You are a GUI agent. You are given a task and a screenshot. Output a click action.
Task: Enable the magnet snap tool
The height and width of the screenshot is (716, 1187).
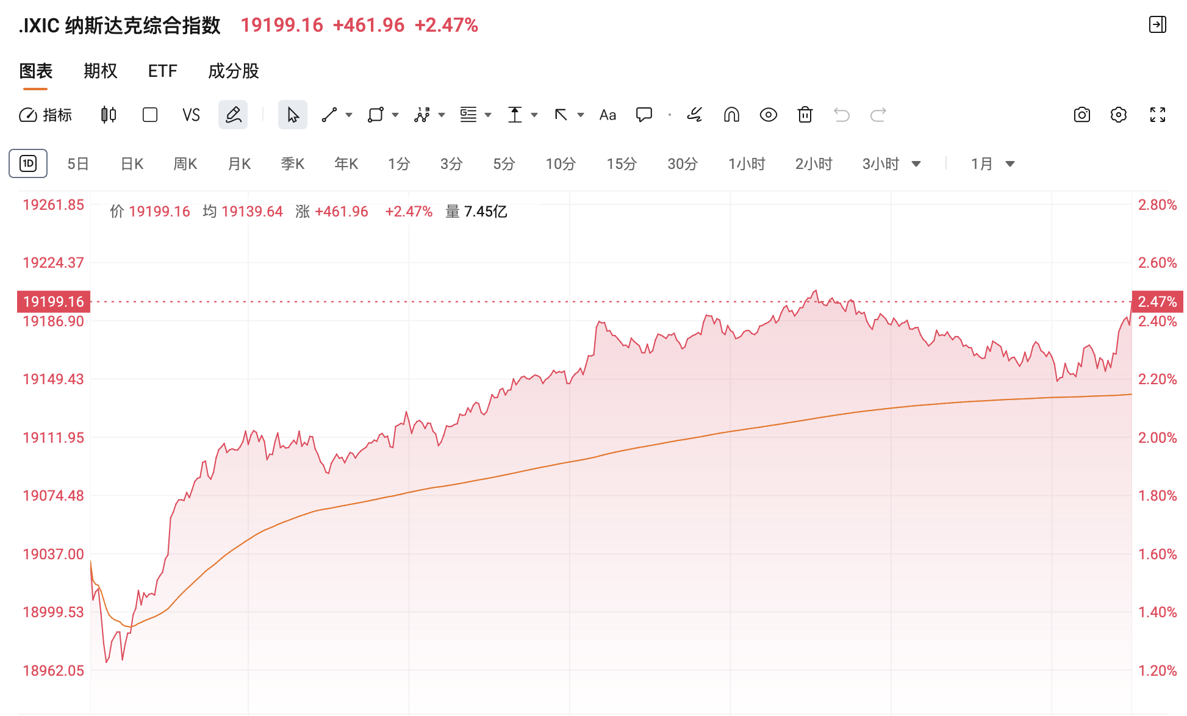coord(731,115)
